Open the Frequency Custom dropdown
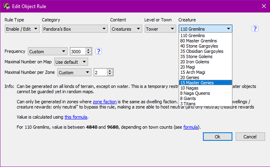Viewport: 270px width, 167px height. click(x=48, y=51)
